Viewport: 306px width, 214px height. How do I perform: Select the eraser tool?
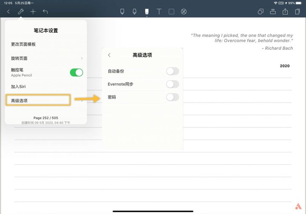click(x=147, y=11)
